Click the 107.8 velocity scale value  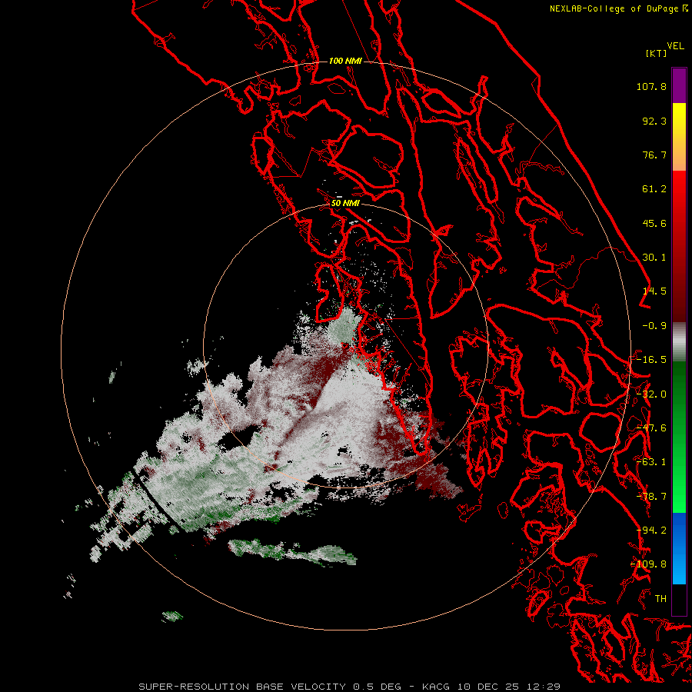click(x=651, y=86)
